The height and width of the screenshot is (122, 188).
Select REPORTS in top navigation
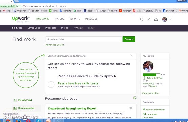75,19
